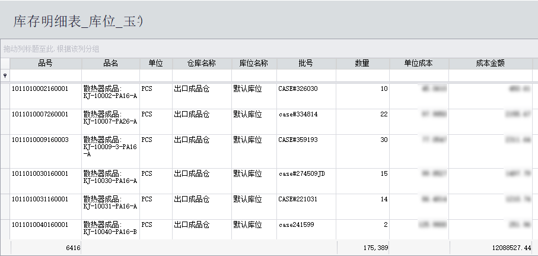Screen dimensions: 538x256
Task: Click quantity 15 in case#274509JD row
Action: coord(384,173)
